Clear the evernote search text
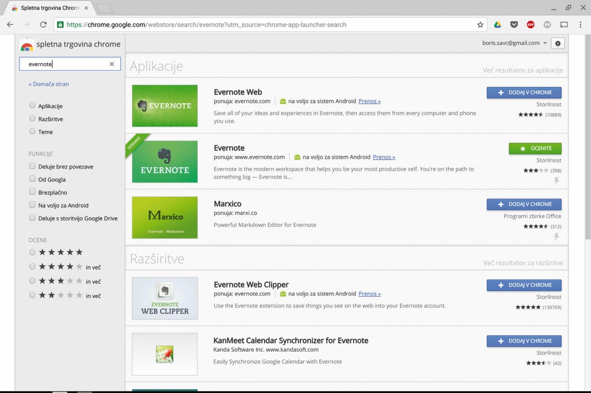This screenshot has width=591, height=393. tap(112, 64)
